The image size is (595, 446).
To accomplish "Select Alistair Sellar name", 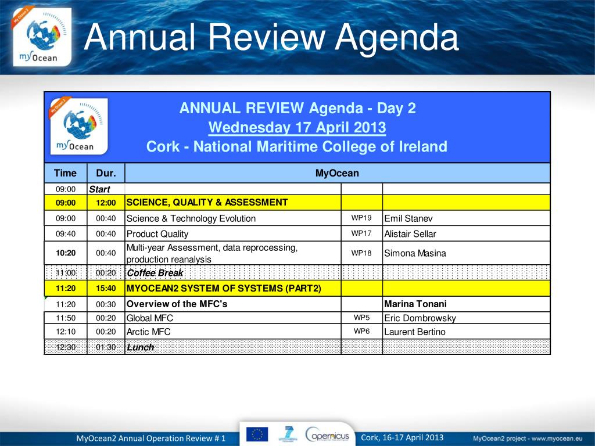I will click(410, 234).
